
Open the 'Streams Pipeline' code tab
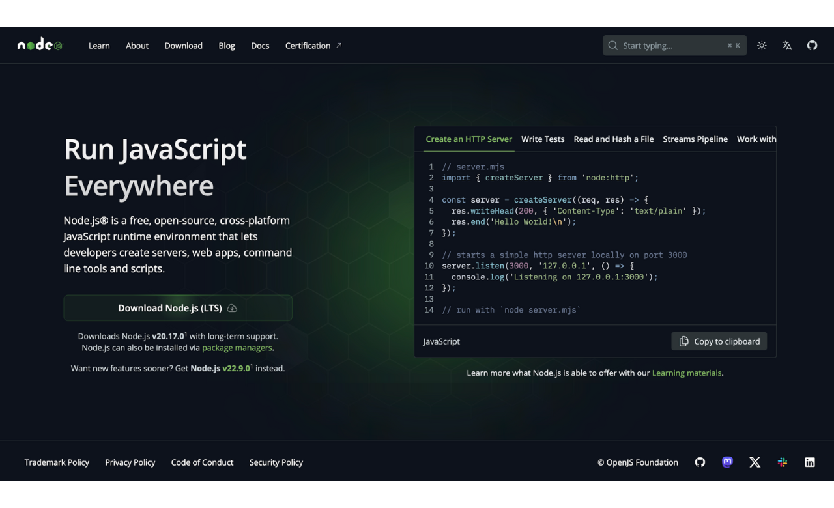tap(695, 139)
